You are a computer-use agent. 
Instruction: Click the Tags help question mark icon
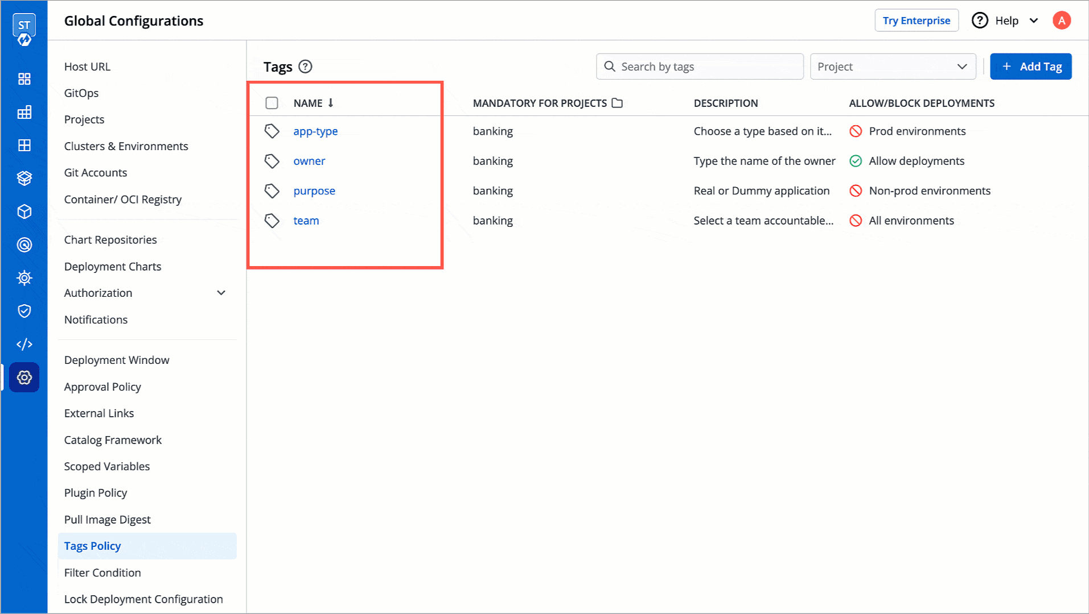pos(306,67)
